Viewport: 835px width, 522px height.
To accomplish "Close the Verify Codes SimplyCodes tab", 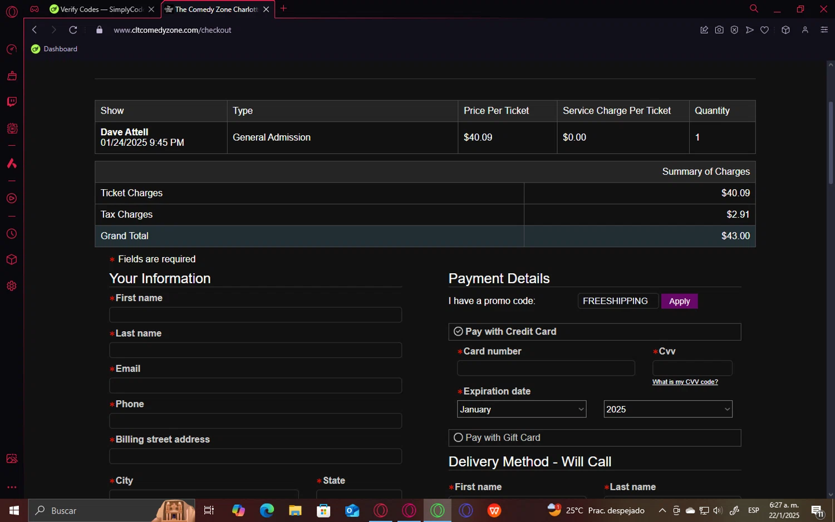I will [x=151, y=9].
